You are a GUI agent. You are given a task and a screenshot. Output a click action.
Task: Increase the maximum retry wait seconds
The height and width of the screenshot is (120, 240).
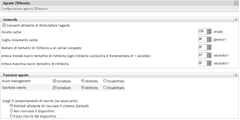(x=209, y=62)
